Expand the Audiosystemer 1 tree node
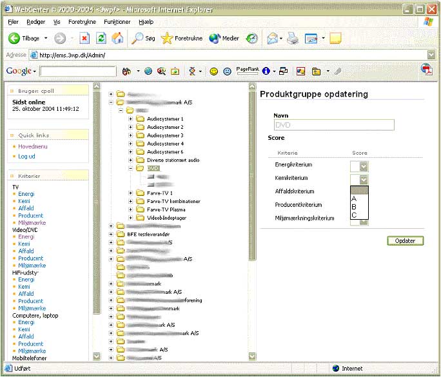 pos(130,119)
